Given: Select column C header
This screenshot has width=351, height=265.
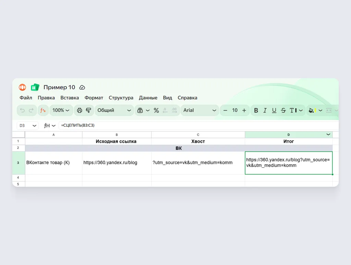Looking at the screenshot, I should [198, 135].
